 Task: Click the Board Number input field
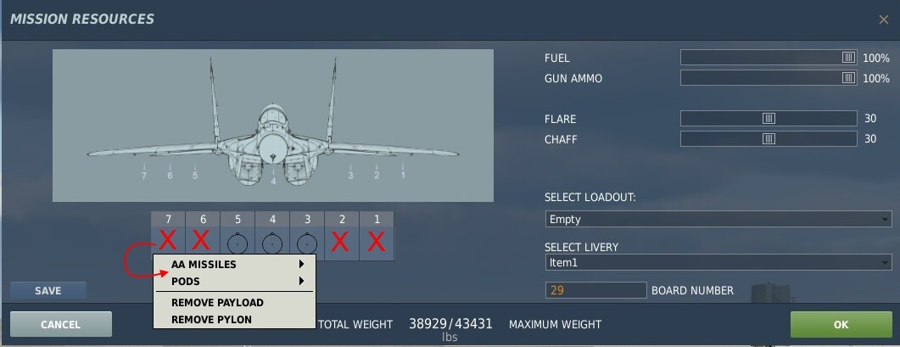coord(595,290)
